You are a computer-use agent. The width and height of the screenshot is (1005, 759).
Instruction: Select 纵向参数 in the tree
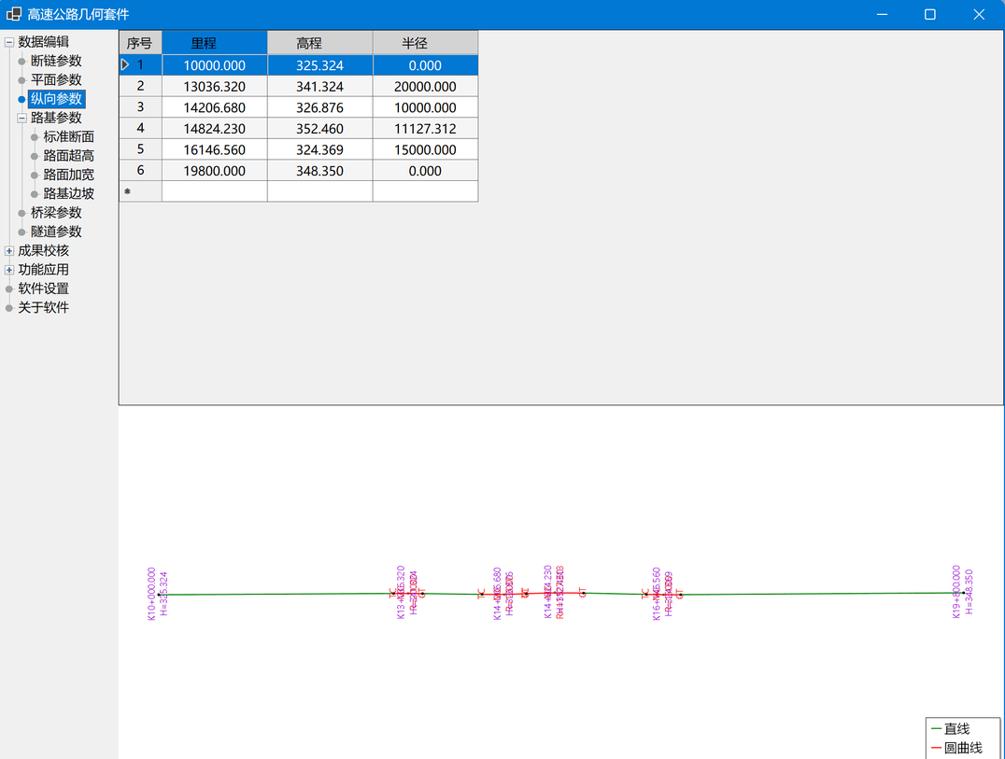coord(56,99)
